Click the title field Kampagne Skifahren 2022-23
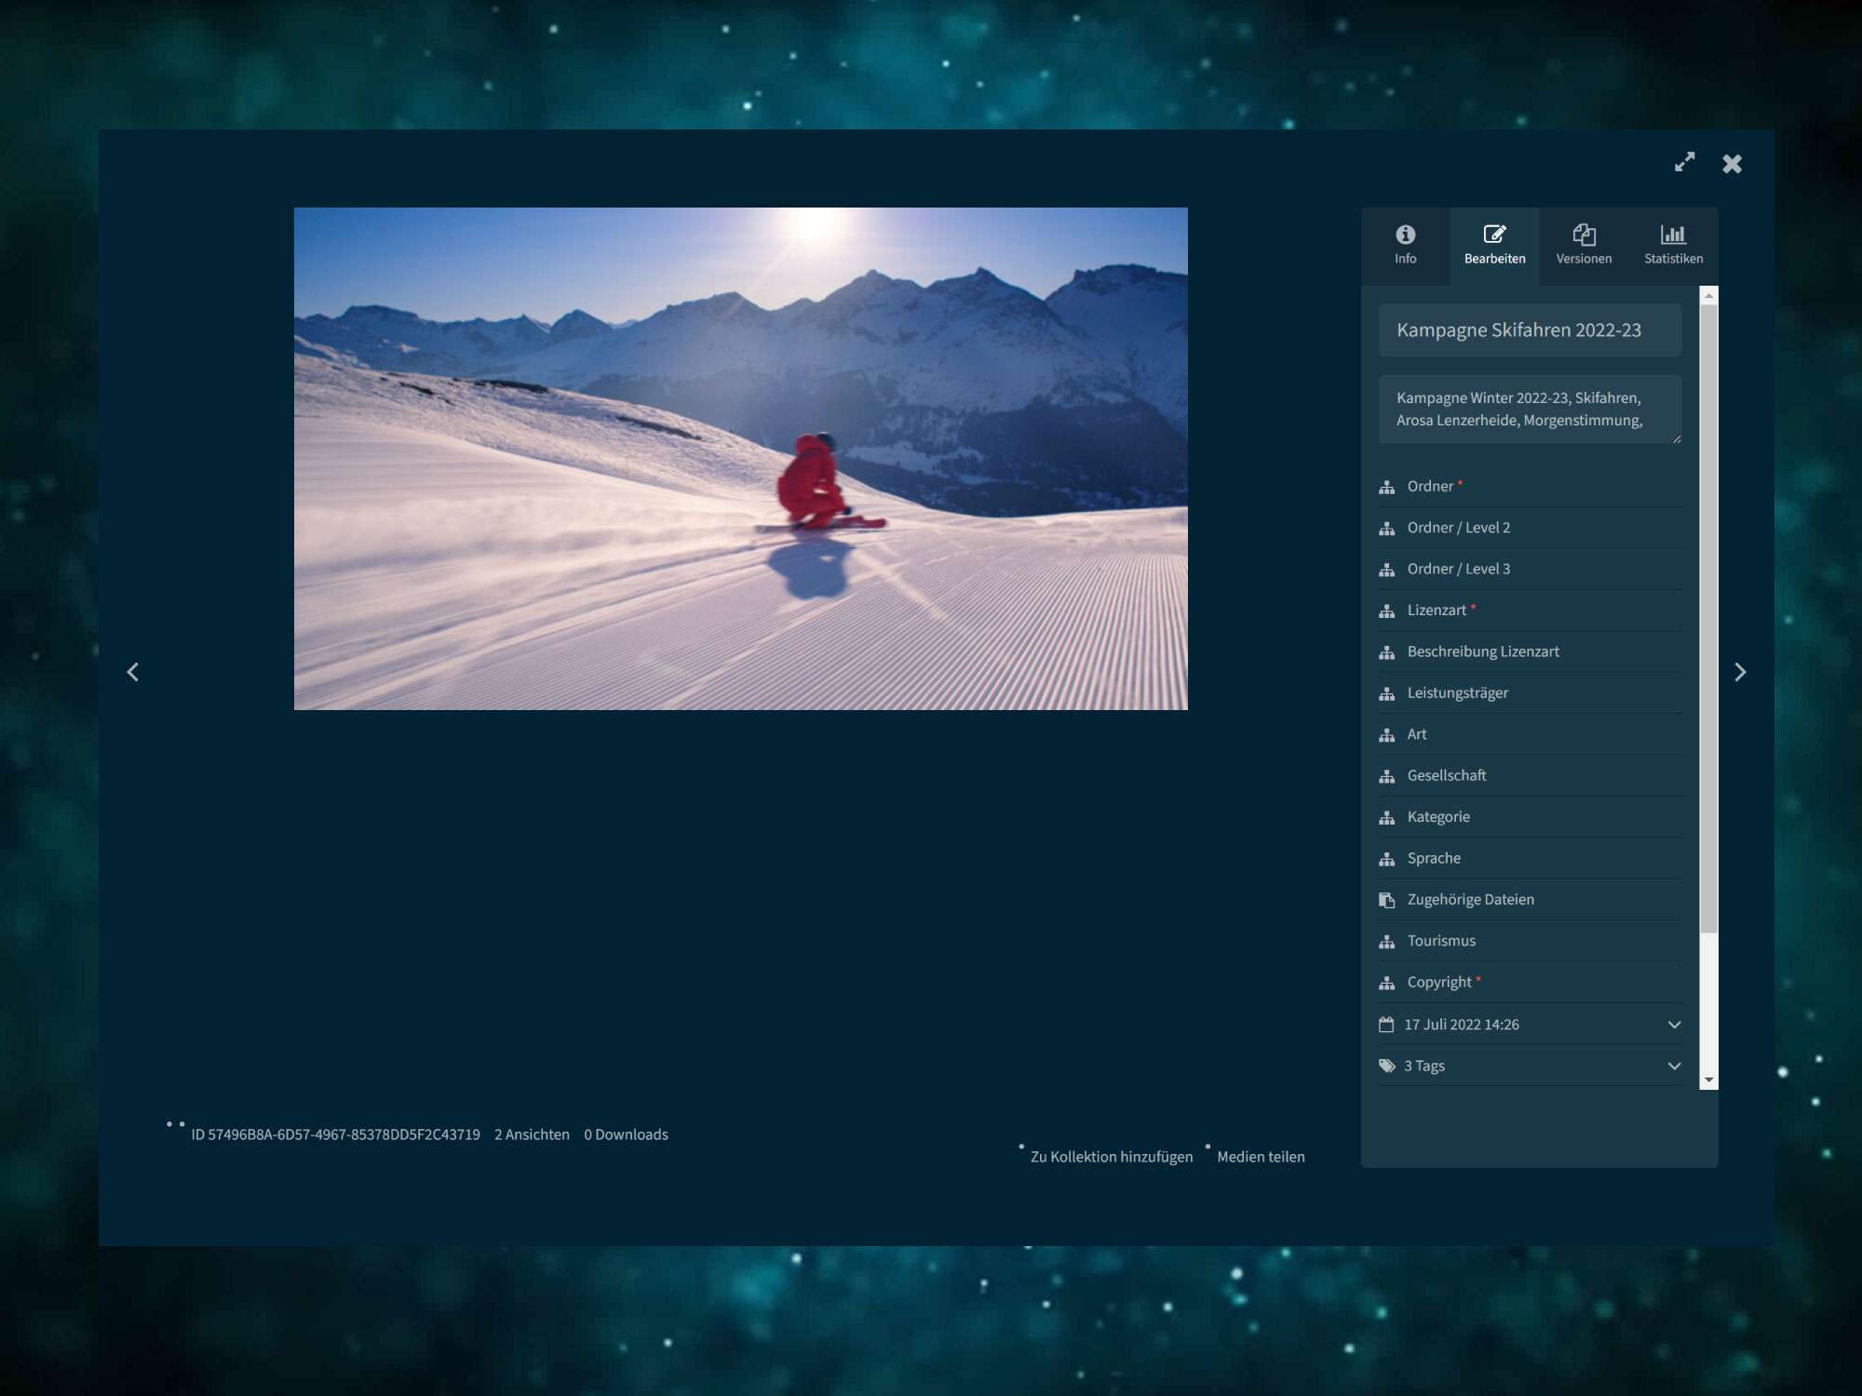Screen dimensions: 1862x1396 tap(1529, 330)
